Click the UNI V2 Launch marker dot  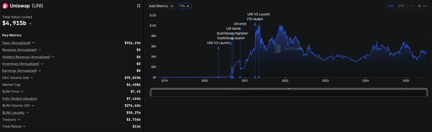pyautogui.click(x=218, y=77)
